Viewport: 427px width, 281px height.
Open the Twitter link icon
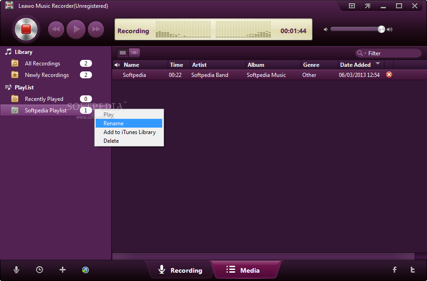[x=413, y=269]
